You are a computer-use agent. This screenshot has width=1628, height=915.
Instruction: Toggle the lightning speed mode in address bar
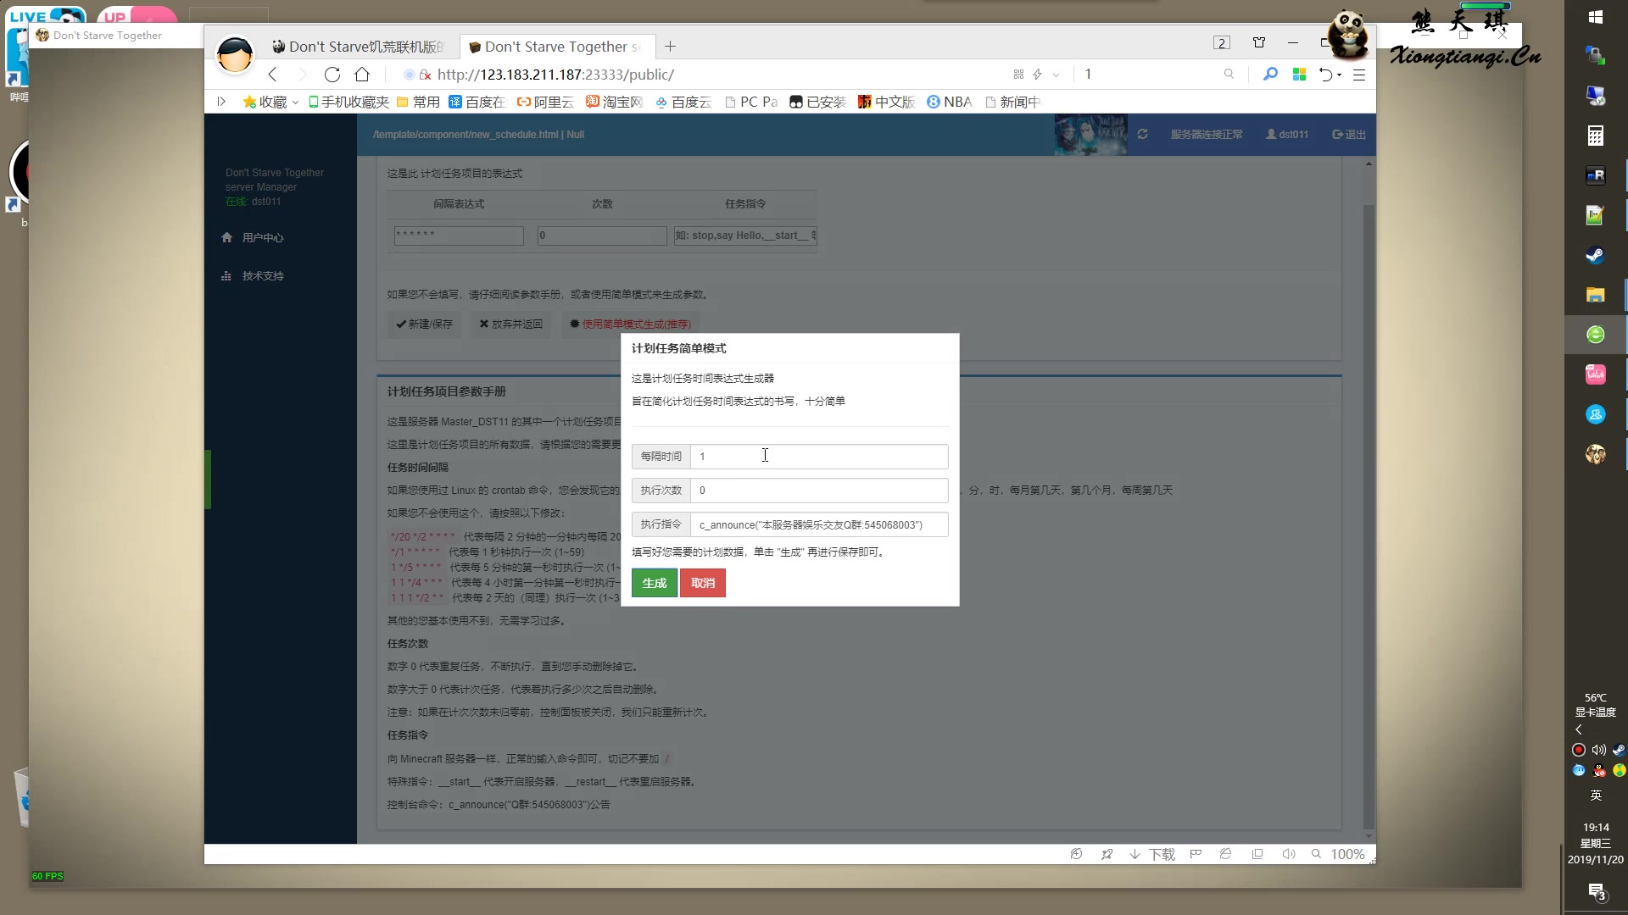pyautogui.click(x=1038, y=74)
